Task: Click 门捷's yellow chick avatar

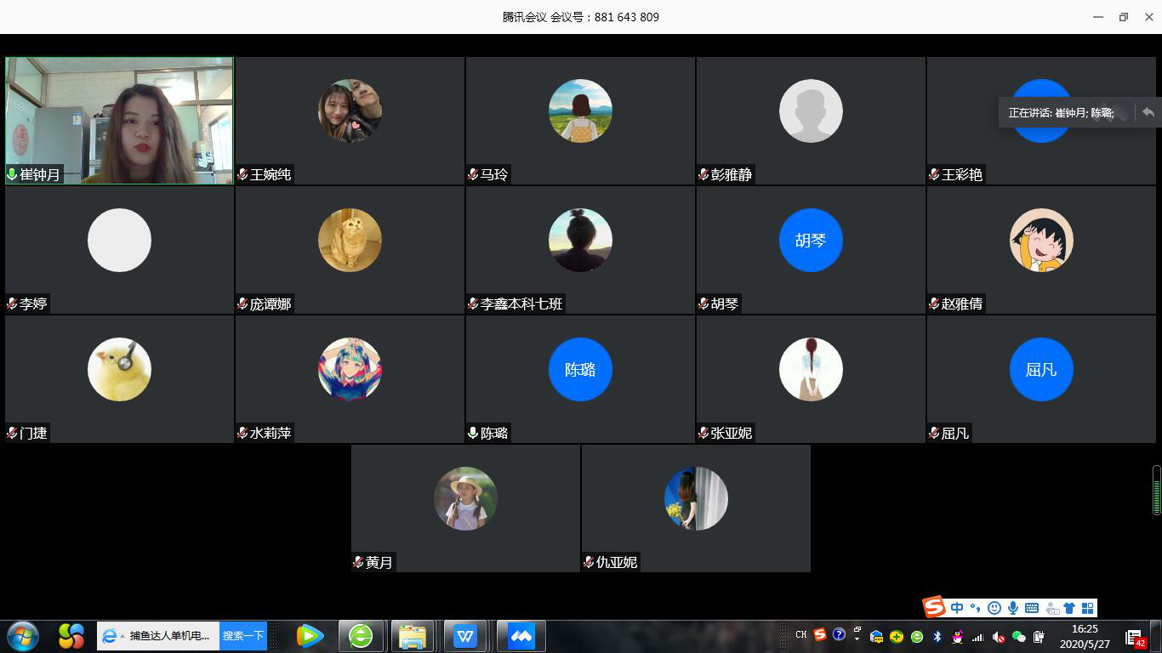Action: point(119,370)
